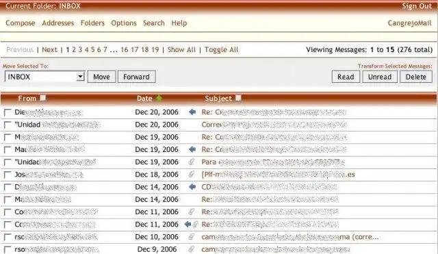This screenshot has width=438, height=254.
Task: Click the sender name starting rsc
Action: pyautogui.click(x=56, y=237)
